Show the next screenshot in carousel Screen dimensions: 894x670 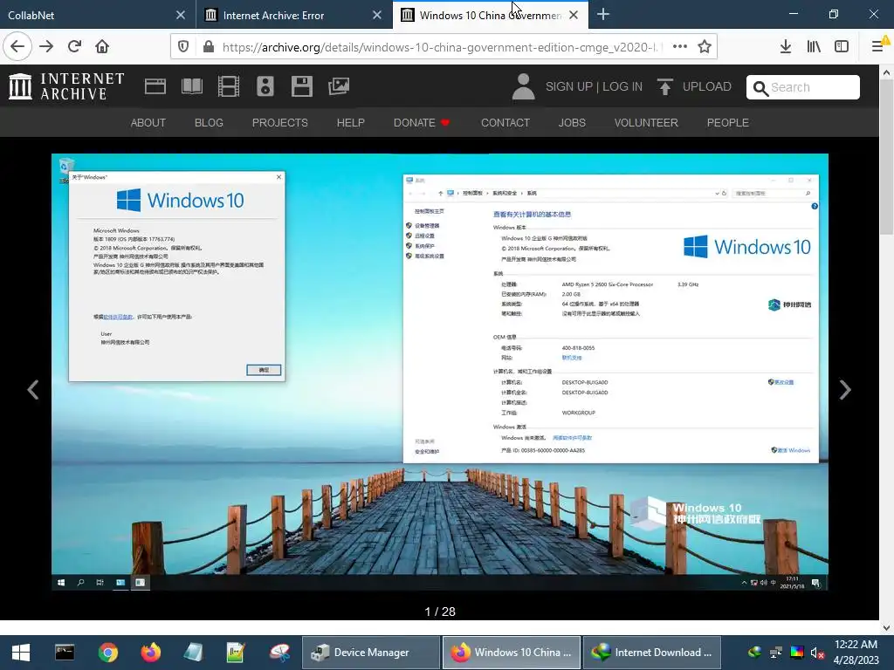(845, 390)
